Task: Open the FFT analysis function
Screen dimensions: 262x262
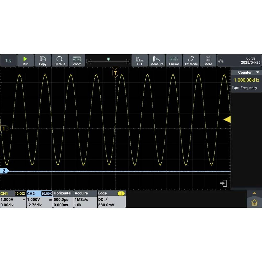Action: click(x=140, y=61)
